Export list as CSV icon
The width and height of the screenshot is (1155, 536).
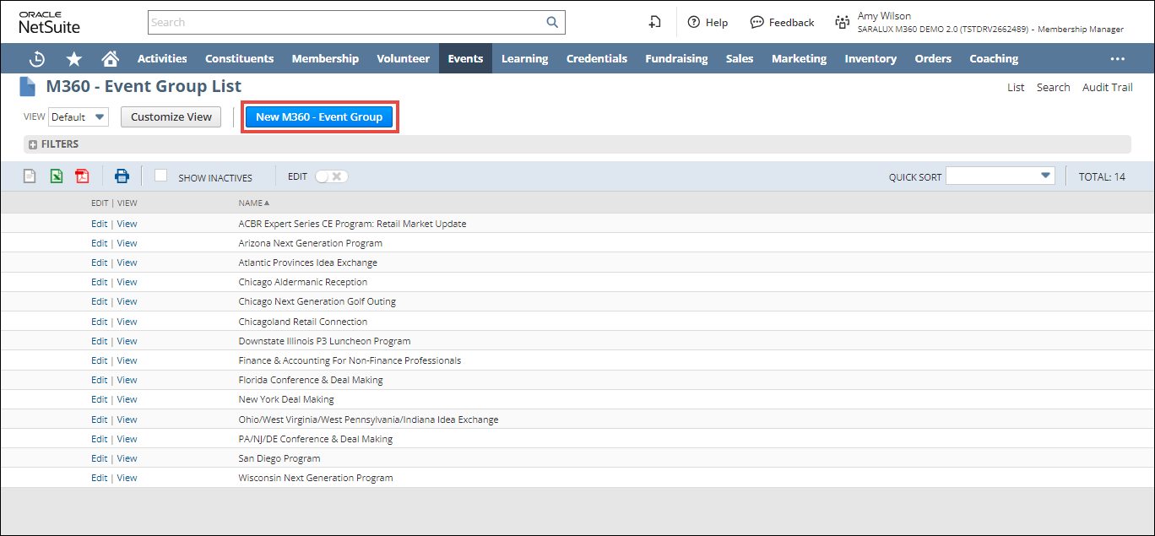[30, 176]
